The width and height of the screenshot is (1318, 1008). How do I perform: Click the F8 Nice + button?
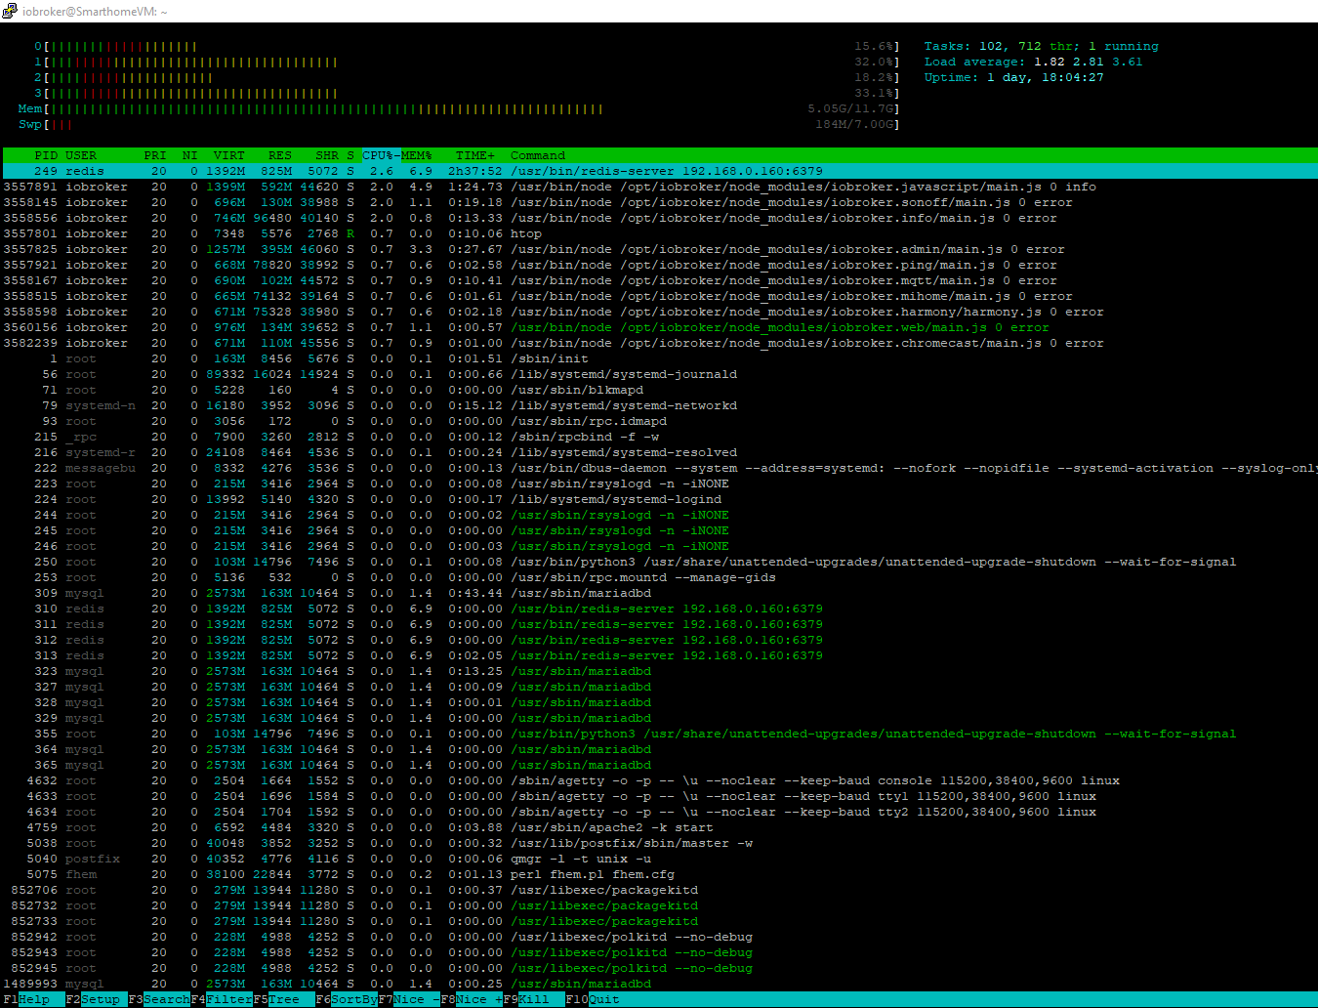pyautogui.click(x=472, y=999)
